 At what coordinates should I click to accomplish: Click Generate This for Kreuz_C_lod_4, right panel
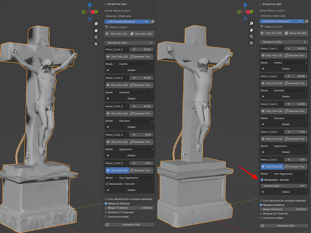click(296, 139)
